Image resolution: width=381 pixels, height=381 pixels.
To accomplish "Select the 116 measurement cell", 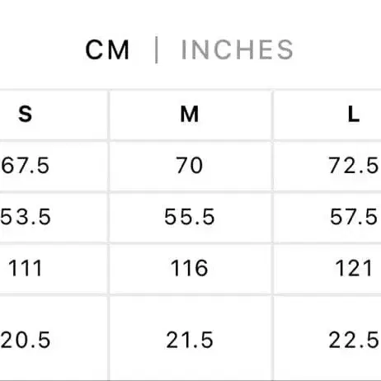I will coord(190,268).
